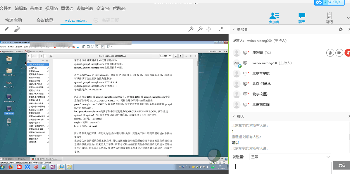Open the 音频 menu
350x174 pixels.
pos(67,8)
